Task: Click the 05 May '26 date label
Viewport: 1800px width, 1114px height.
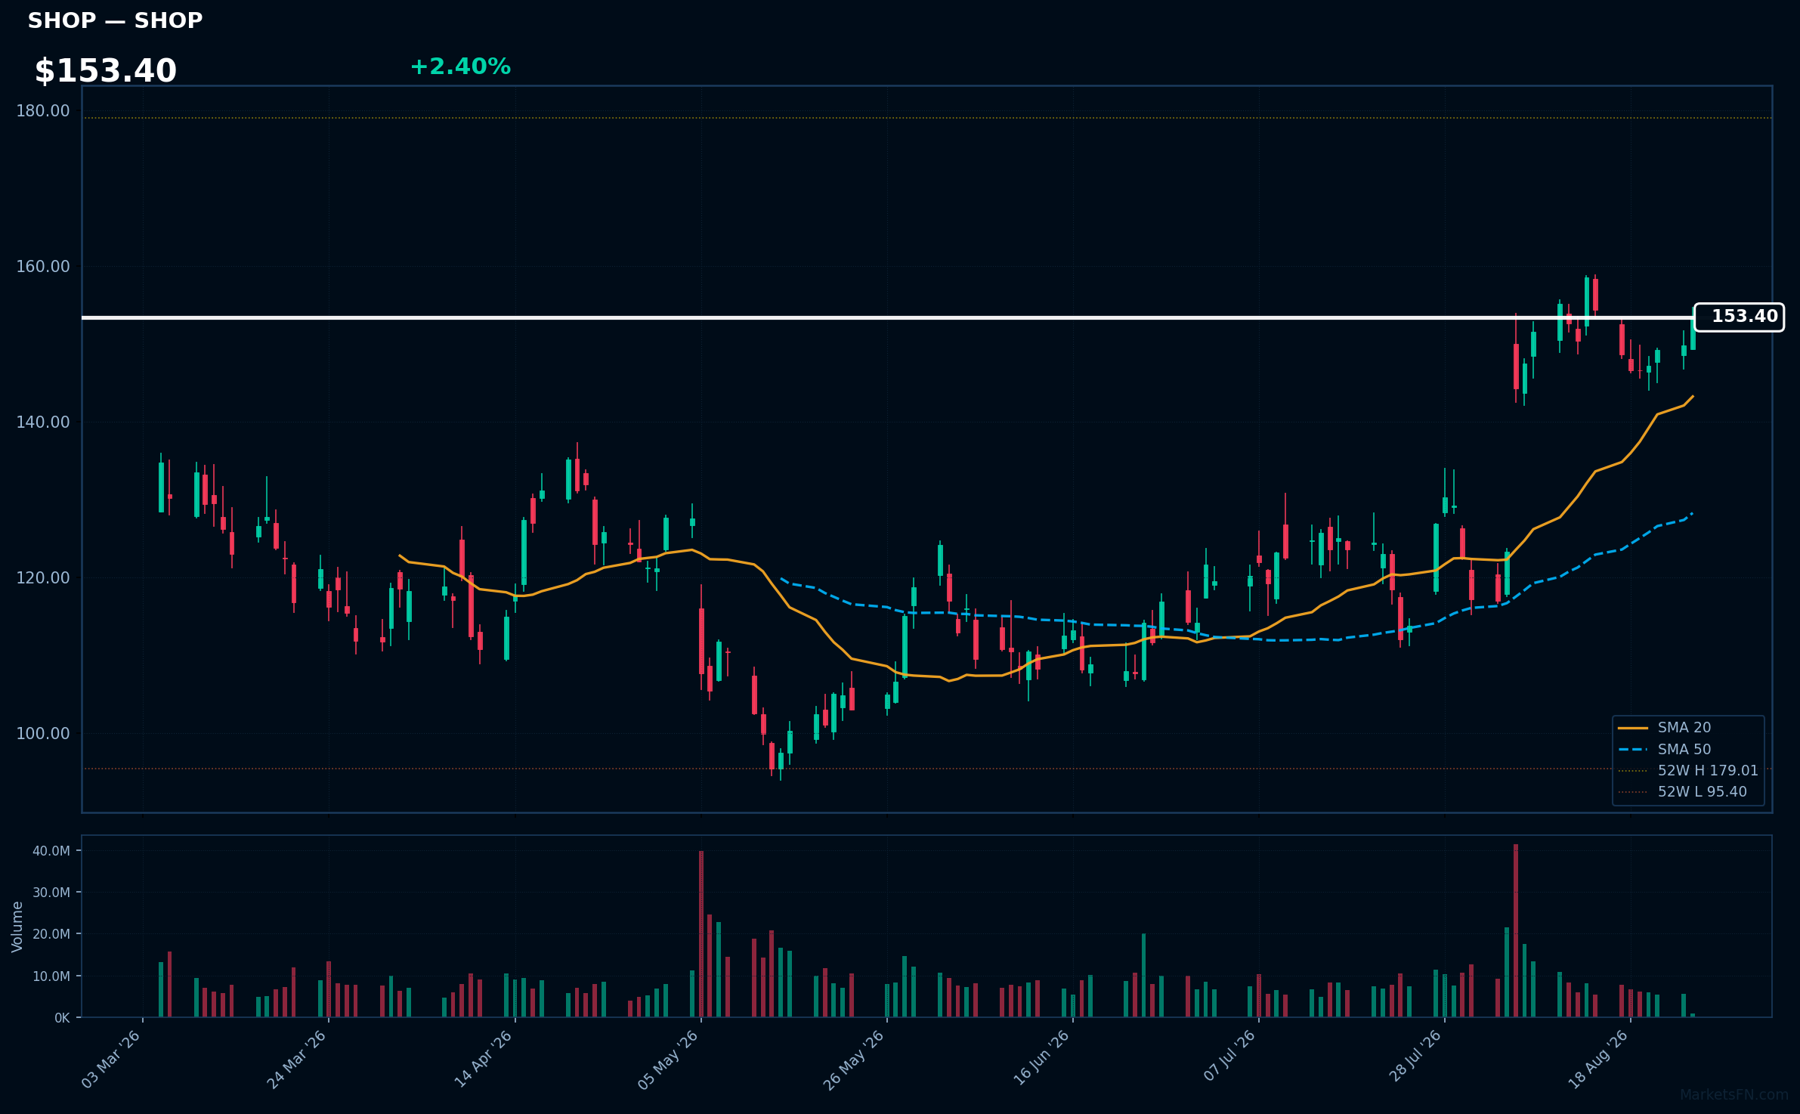Action: point(669,1059)
